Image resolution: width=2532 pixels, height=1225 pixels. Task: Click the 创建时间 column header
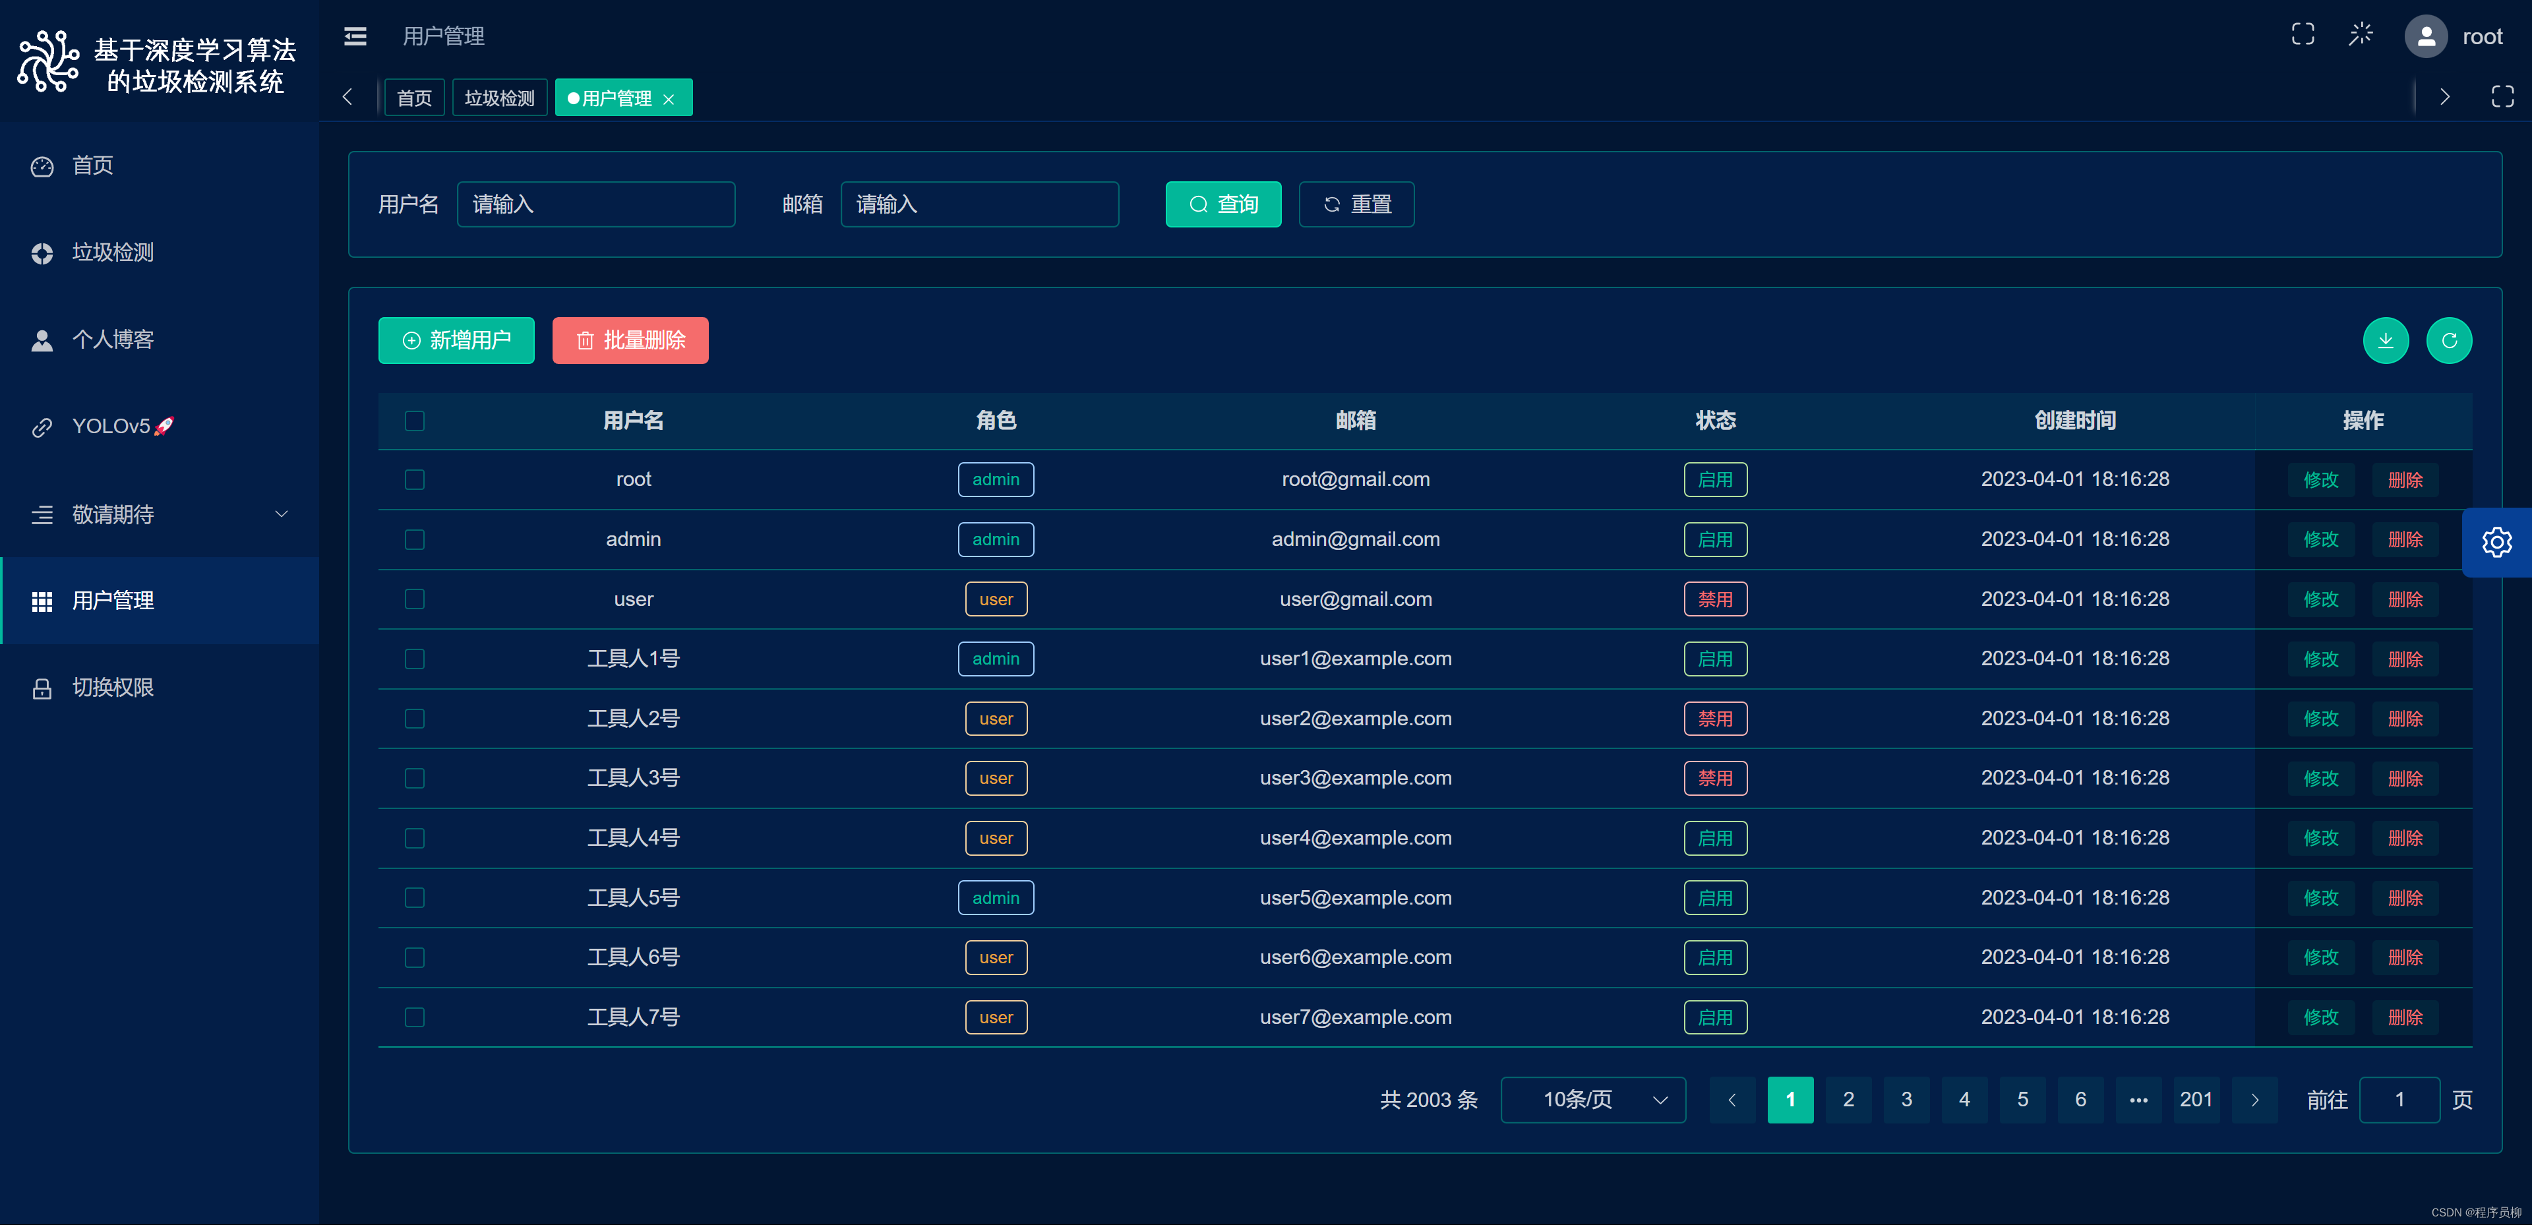pyautogui.click(x=2075, y=421)
